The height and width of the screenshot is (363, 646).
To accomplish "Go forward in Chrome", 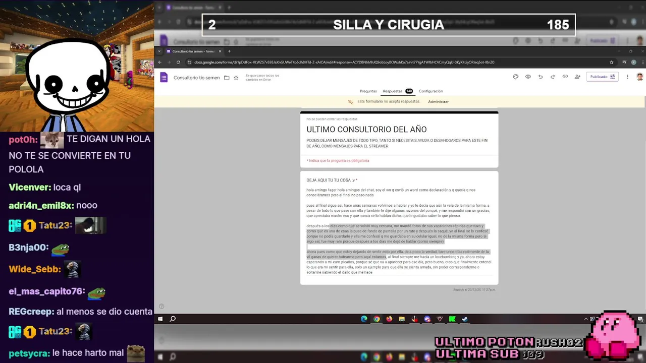I will click(x=169, y=62).
